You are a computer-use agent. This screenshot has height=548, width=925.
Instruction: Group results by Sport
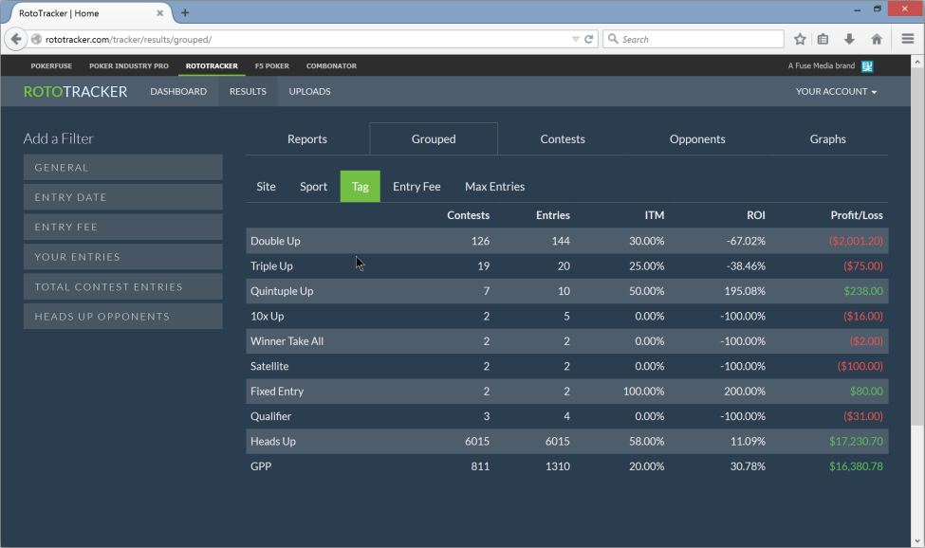(x=313, y=186)
